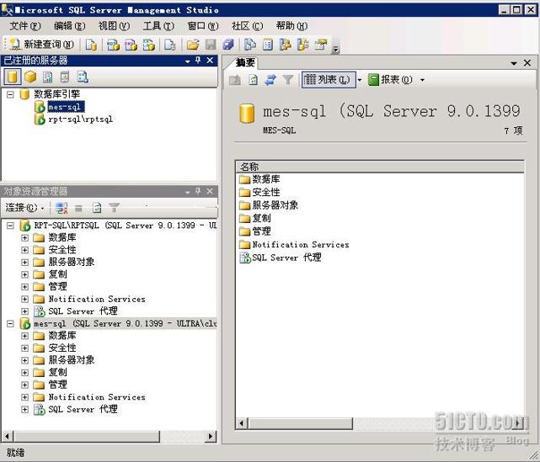The image size is (540, 462).
Task: Open the Summary tab window list dropdown arrow
Action: tap(514, 63)
